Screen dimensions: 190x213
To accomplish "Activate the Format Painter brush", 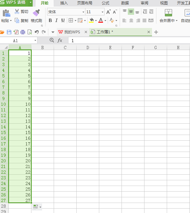I will click(x=36, y=13).
